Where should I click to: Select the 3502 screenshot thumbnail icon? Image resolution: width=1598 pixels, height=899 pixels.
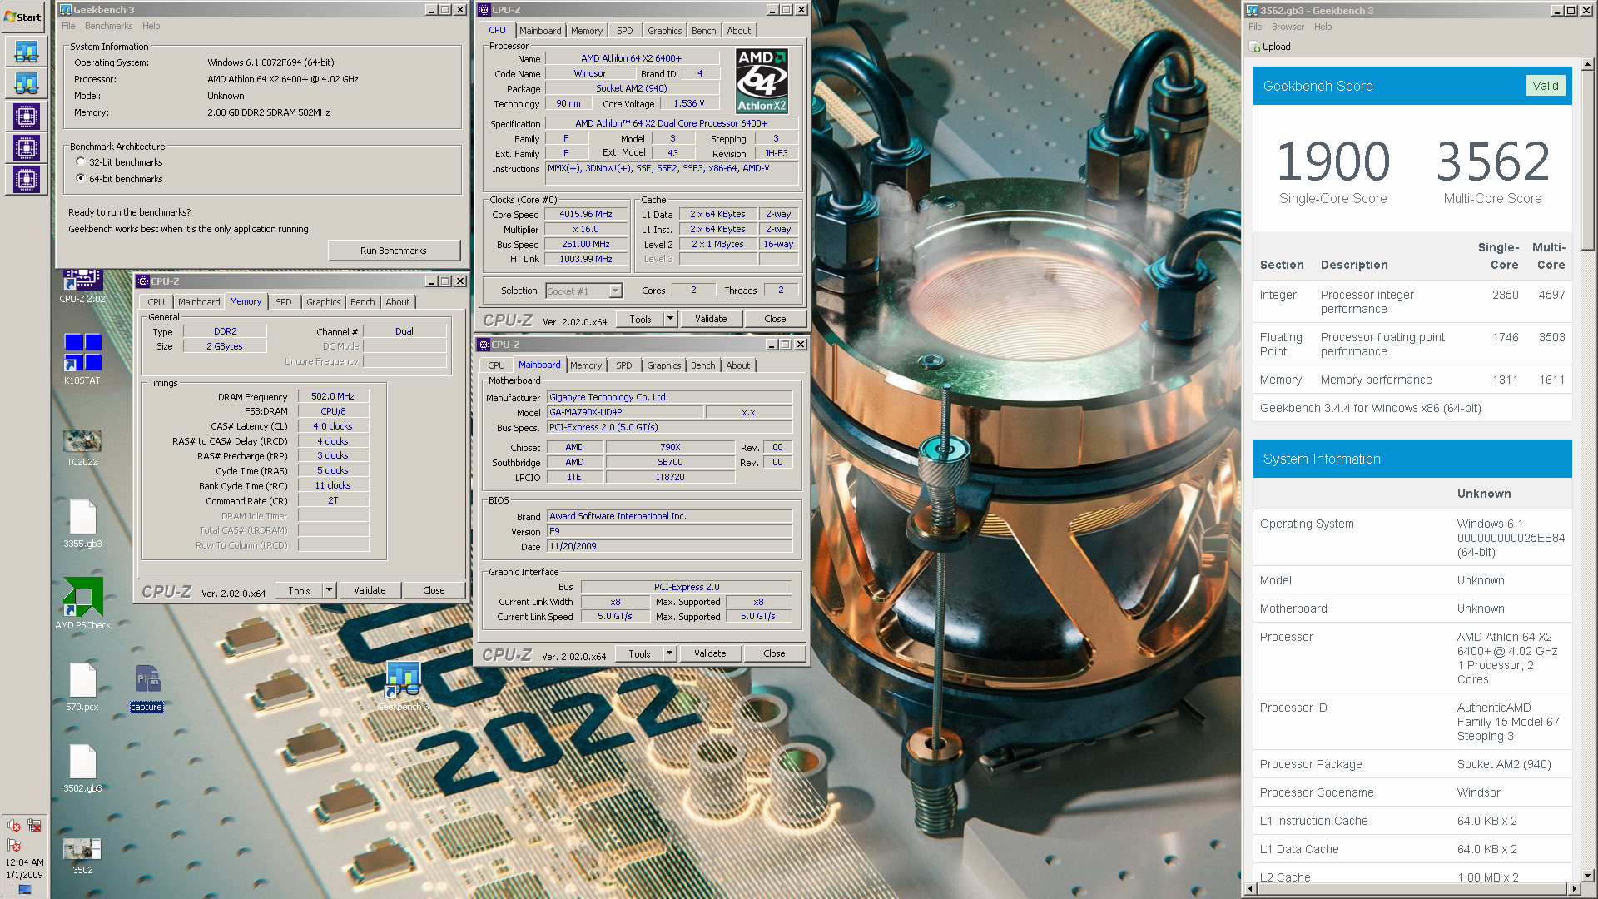[82, 856]
